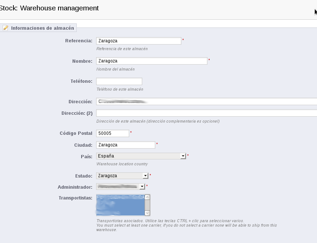Click the empty Teléfono field
The width and height of the screenshot is (317, 243).
pyautogui.click(x=119, y=81)
